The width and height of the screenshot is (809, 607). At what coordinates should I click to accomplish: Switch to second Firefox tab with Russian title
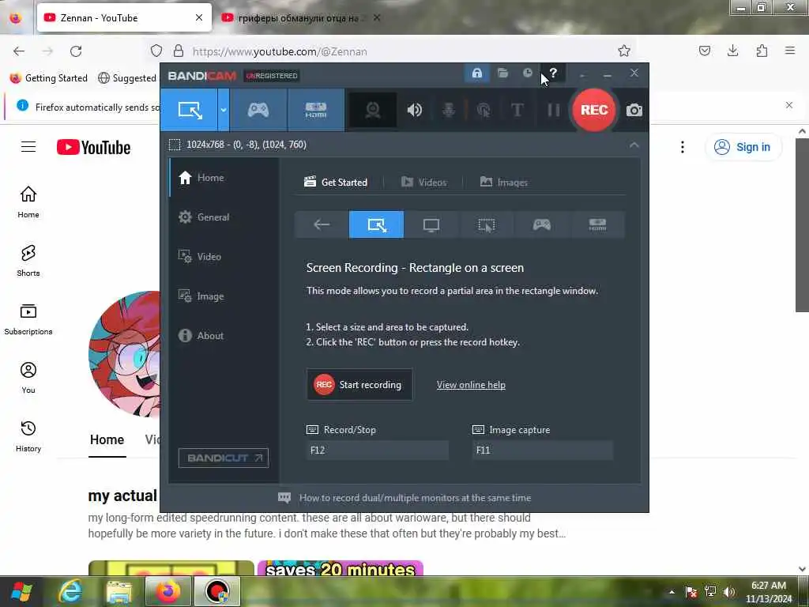[x=301, y=18]
